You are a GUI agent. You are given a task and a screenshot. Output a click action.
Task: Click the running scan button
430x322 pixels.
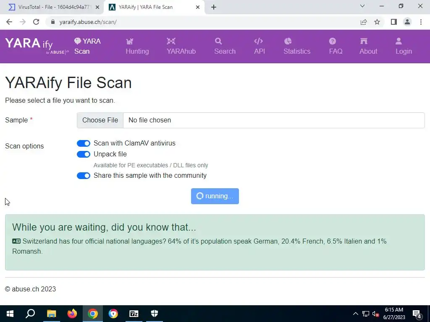215,196
